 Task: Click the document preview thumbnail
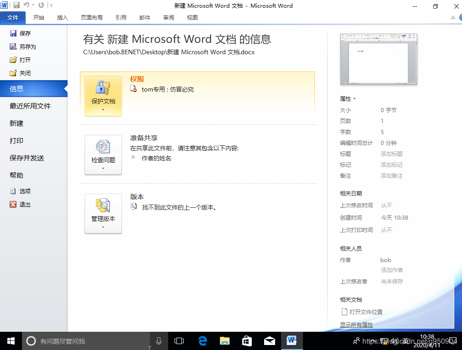(x=379, y=59)
